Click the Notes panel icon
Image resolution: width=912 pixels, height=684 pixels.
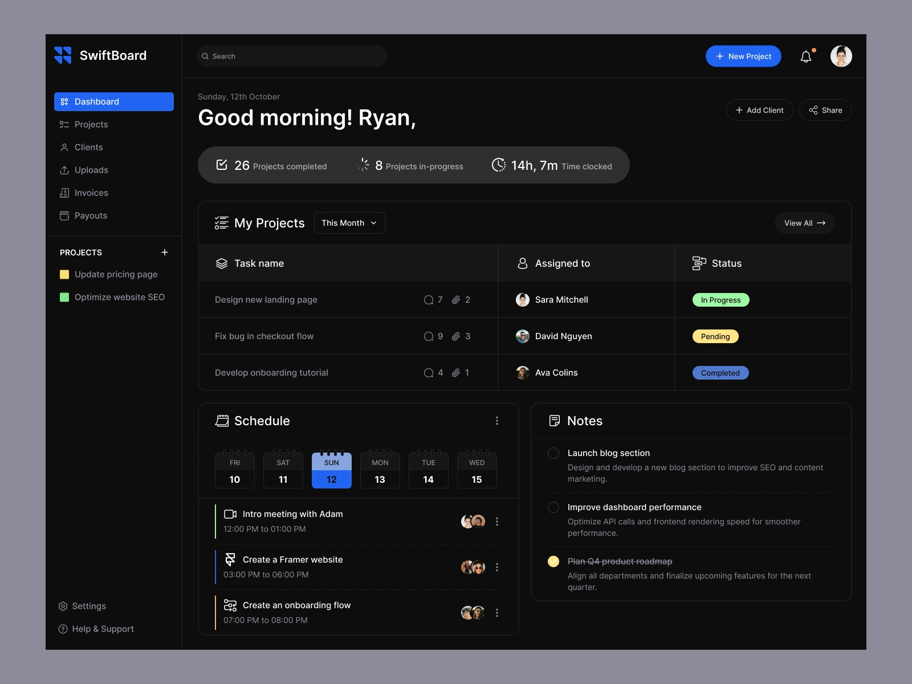(x=555, y=421)
